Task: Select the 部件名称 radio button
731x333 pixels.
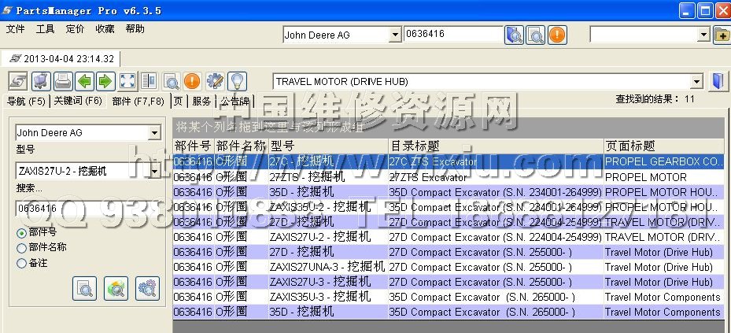Action: (21, 248)
